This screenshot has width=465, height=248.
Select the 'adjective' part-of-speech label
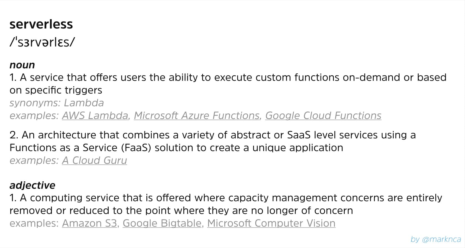[32, 185]
